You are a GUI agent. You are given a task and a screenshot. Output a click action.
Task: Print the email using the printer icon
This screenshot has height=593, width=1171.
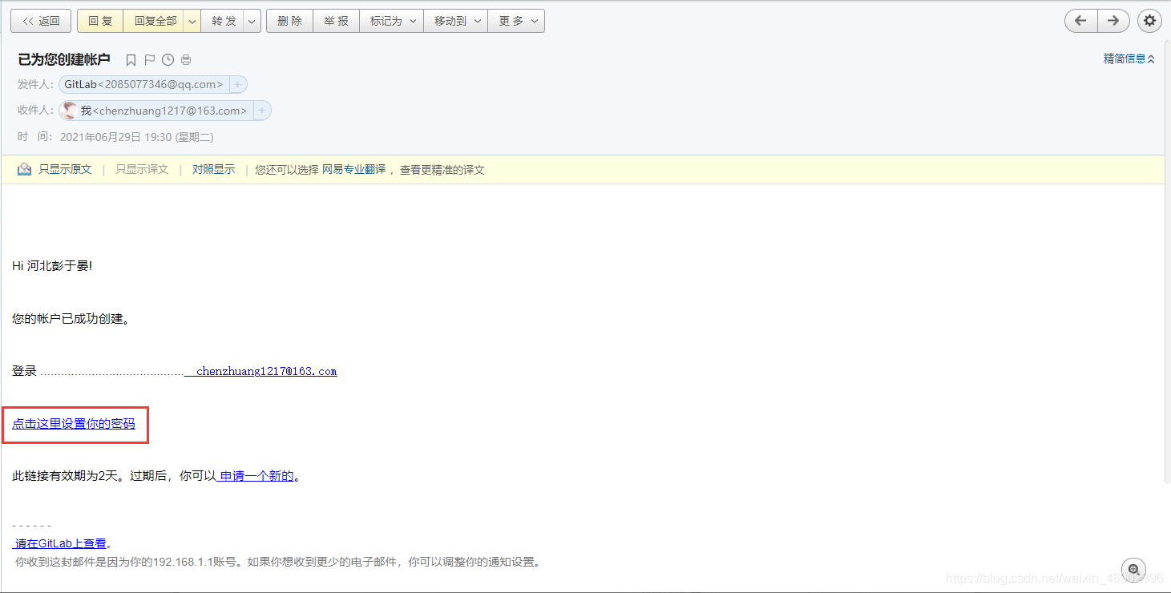(186, 60)
